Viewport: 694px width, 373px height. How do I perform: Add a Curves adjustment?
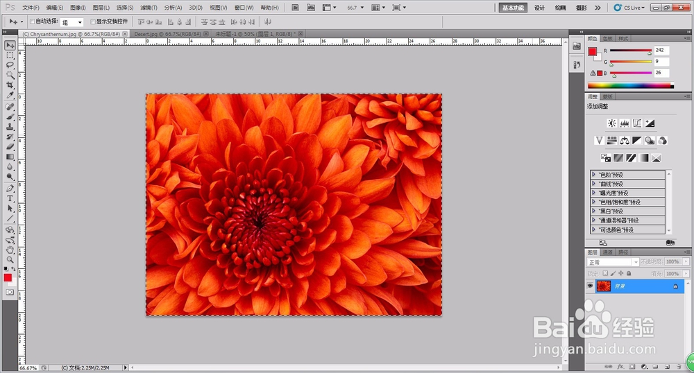637,123
